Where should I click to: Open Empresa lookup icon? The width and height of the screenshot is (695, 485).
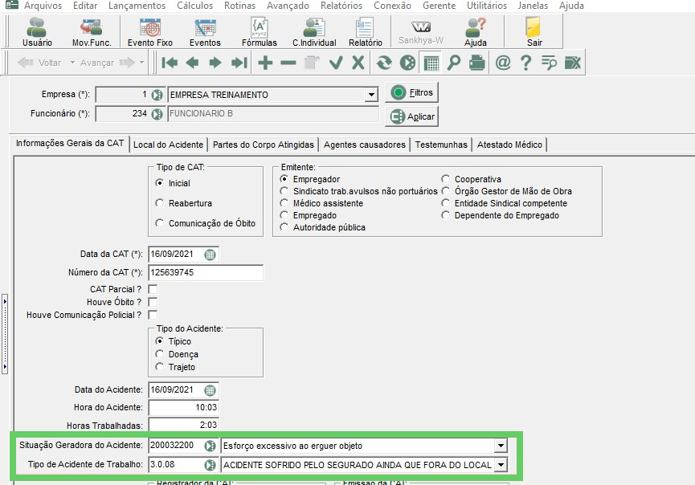click(x=157, y=95)
